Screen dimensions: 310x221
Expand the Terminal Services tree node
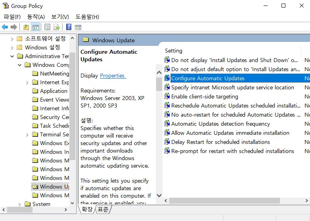27,135
